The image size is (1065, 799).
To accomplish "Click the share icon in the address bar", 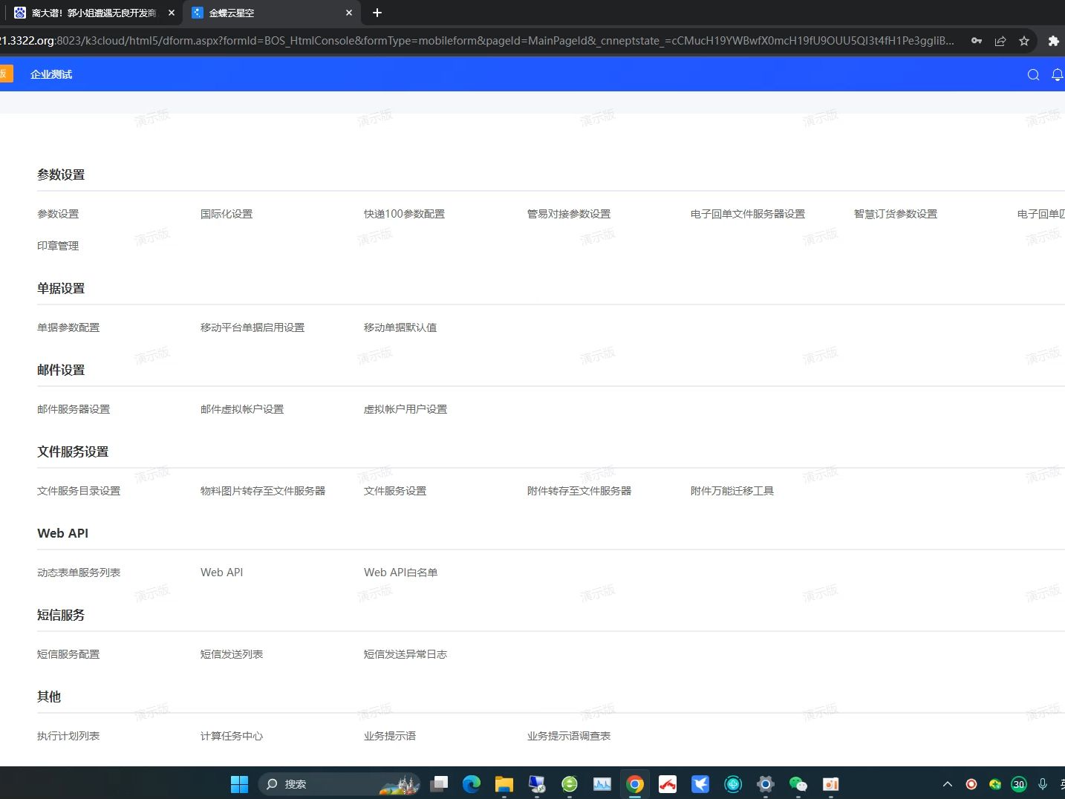I will [x=1000, y=41].
